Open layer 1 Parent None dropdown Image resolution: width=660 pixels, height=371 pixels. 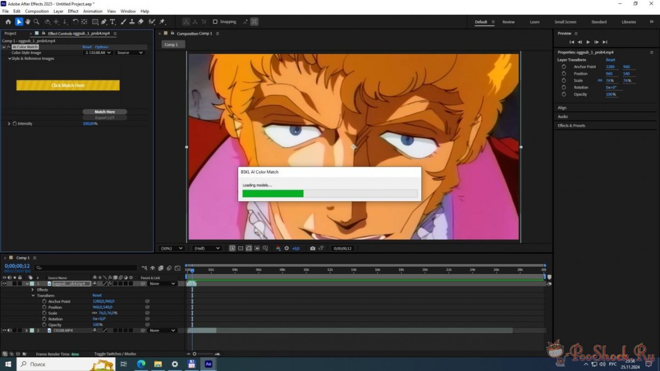[162, 284]
